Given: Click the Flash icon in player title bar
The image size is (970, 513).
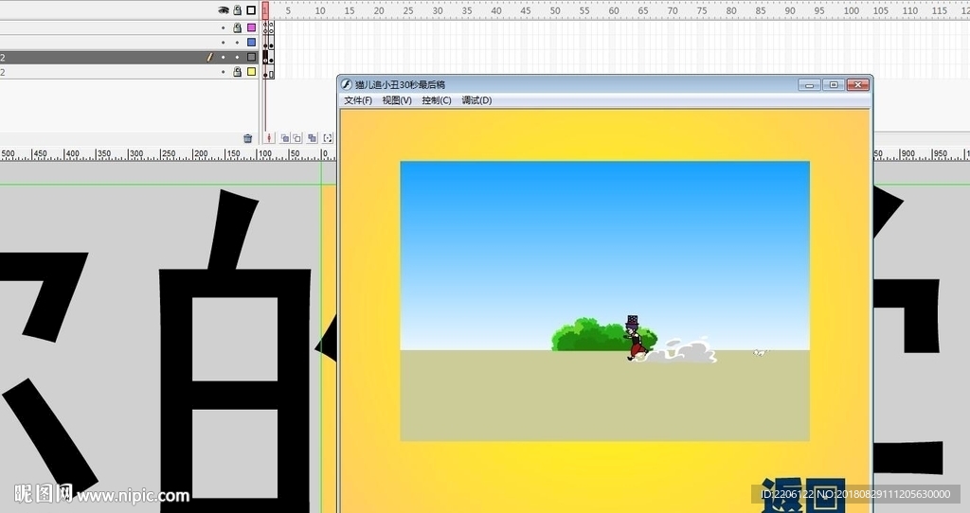Looking at the screenshot, I should click(347, 84).
